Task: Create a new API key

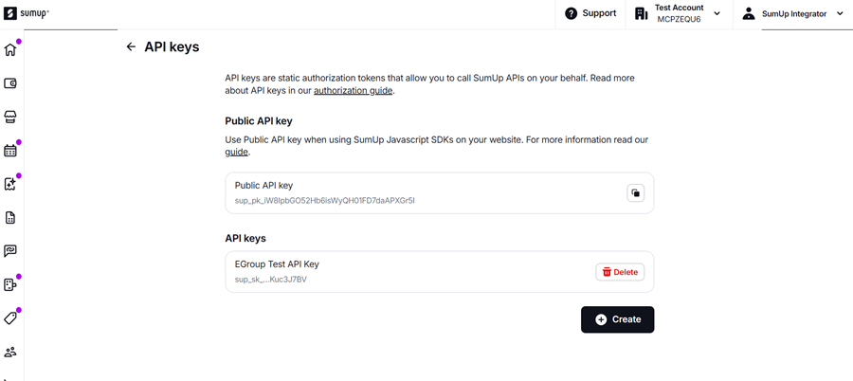Action: click(617, 319)
